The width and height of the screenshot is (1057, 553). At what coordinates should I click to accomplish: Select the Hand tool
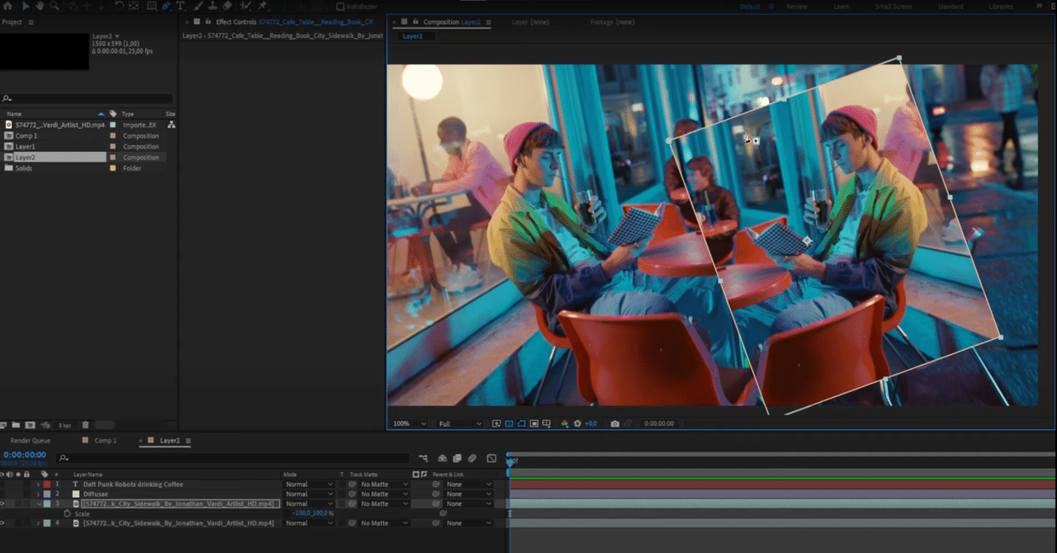click(39, 7)
